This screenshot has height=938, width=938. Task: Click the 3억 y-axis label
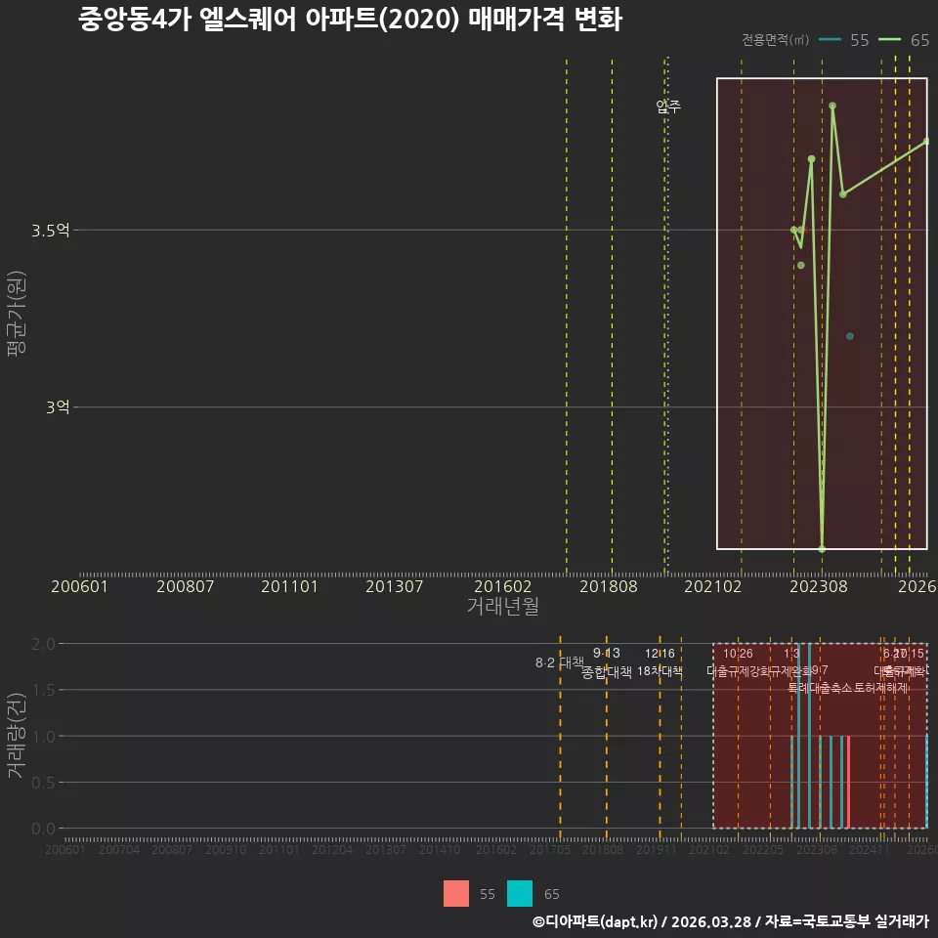(58, 407)
